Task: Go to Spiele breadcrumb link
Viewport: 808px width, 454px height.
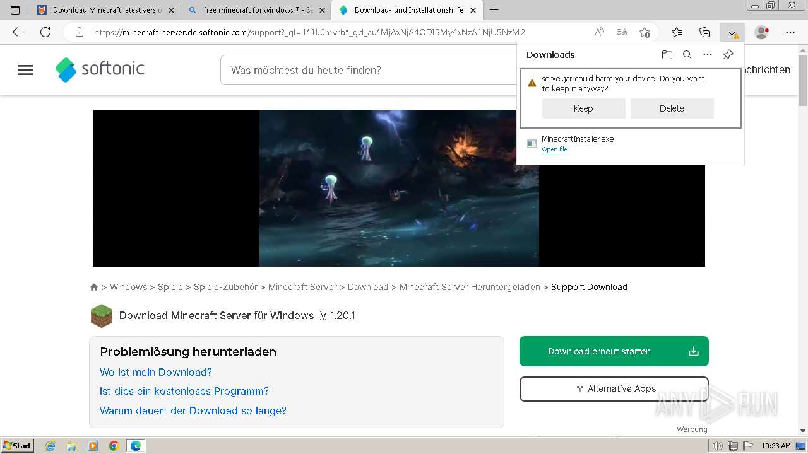Action: [x=170, y=287]
